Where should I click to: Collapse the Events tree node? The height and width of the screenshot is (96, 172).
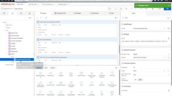click(x=2, y=22)
